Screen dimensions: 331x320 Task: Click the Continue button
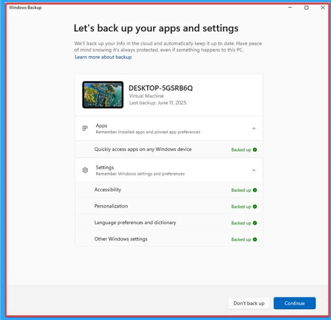pyautogui.click(x=295, y=303)
